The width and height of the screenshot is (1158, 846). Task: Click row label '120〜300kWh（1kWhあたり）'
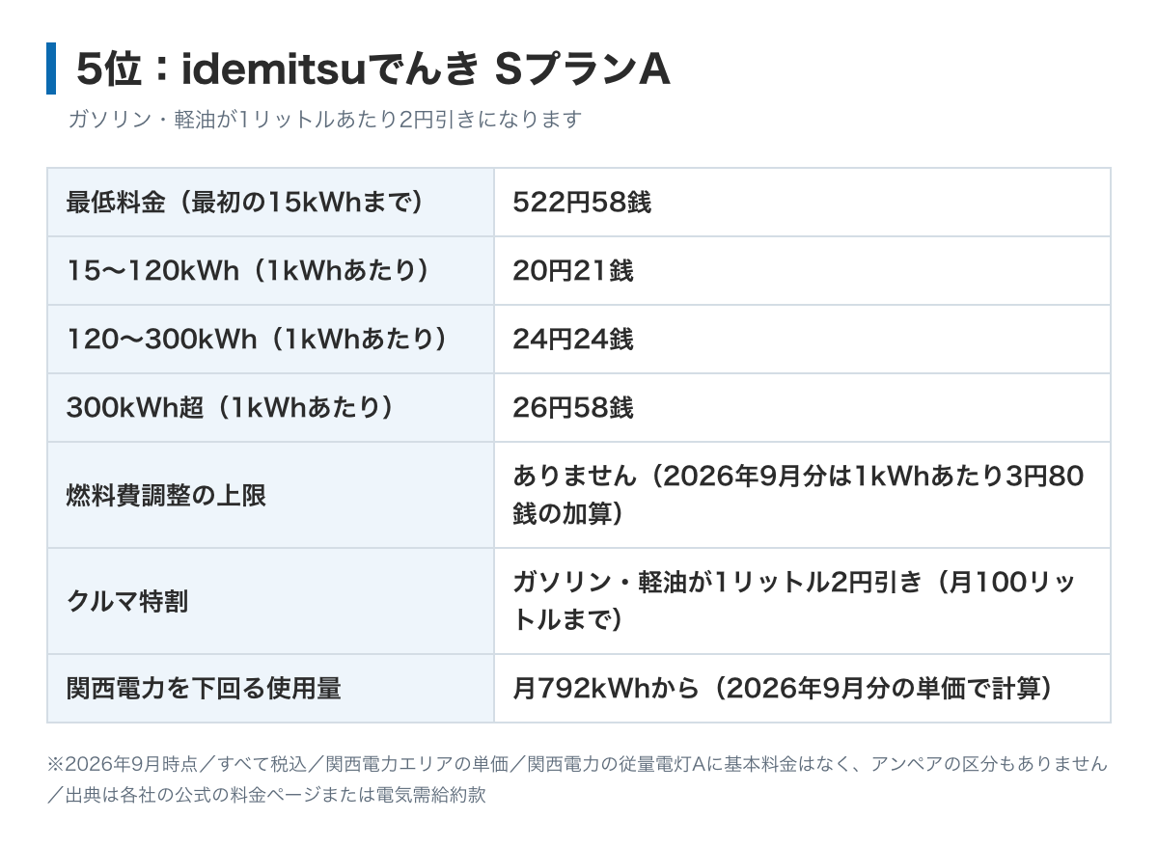257,340
